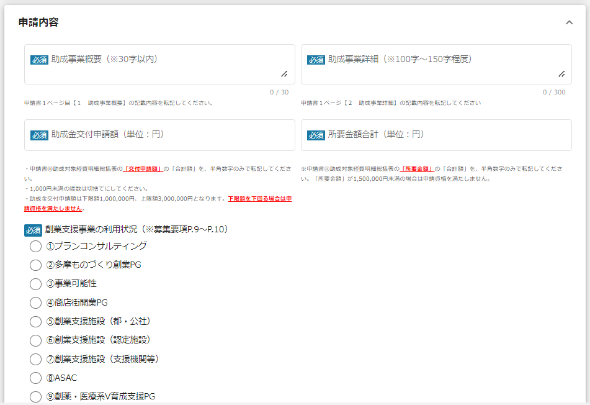Click the 申請内容 section heading
Screen dimensions: 590x405
pyautogui.click(x=38, y=22)
